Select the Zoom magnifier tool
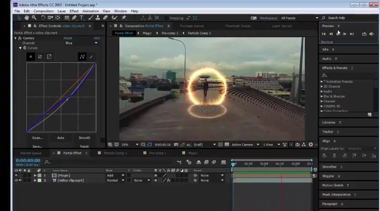Screen dimensions: 380x211 (x=34, y=18)
